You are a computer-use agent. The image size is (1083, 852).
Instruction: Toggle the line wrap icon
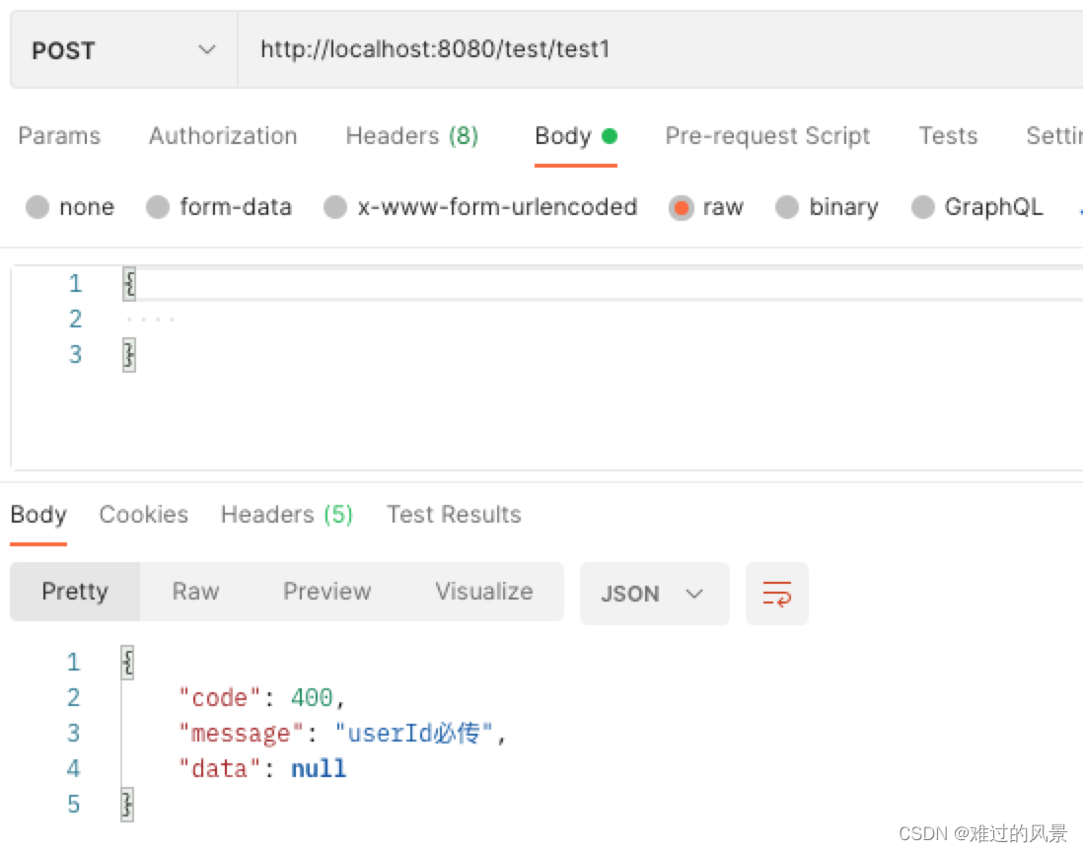click(777, 594)
